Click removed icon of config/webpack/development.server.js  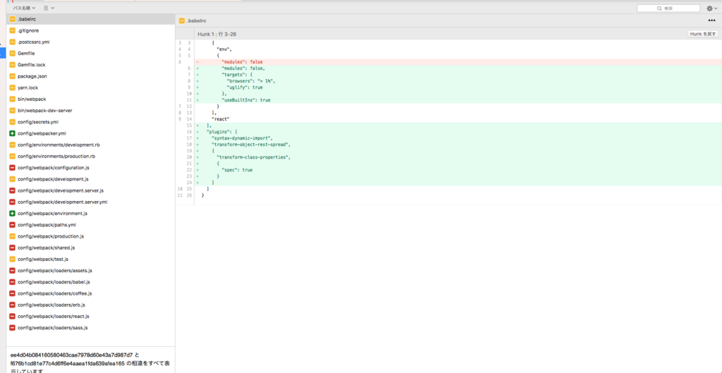(13, 190)
